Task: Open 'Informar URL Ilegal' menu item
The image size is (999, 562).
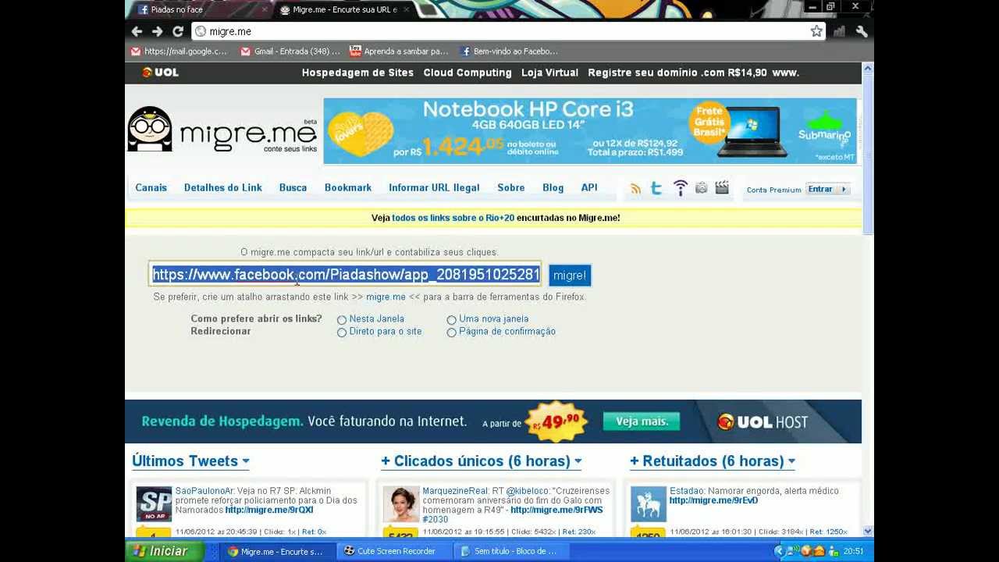Action: [434, 187]
